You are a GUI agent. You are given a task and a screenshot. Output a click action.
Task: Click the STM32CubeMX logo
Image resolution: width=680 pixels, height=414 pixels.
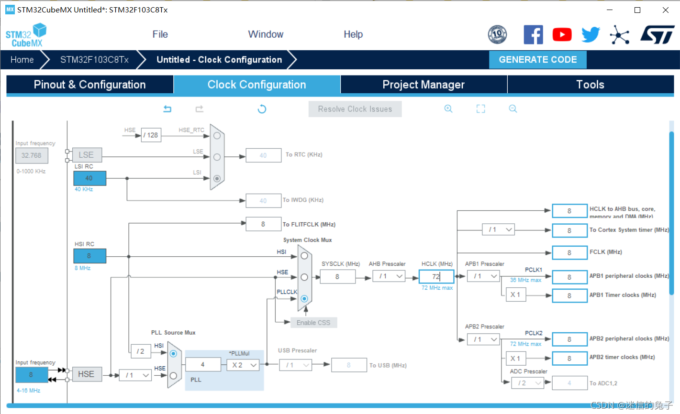[x=26, y=35]
